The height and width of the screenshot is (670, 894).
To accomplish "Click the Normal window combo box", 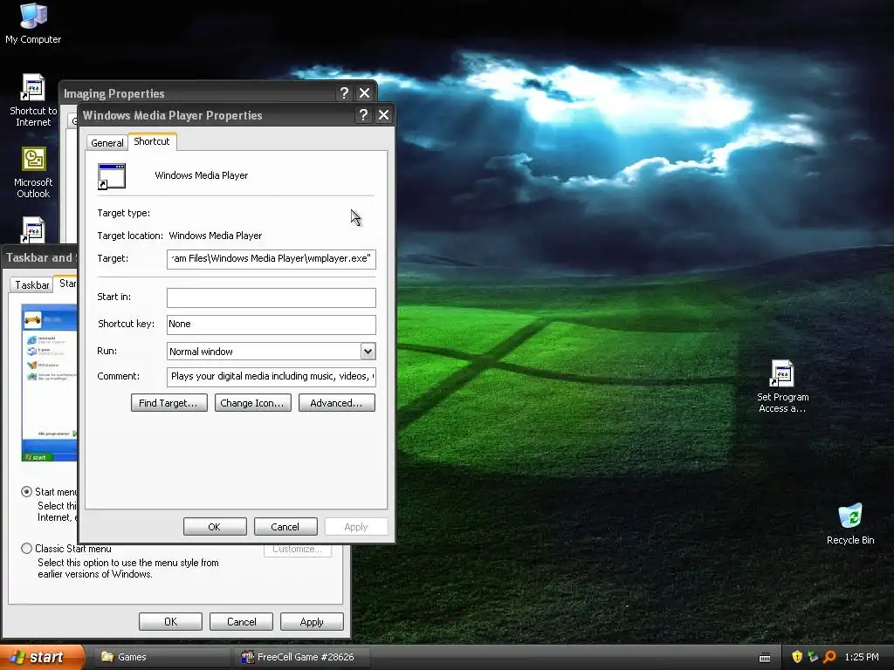I will click(x=272, y=352).
